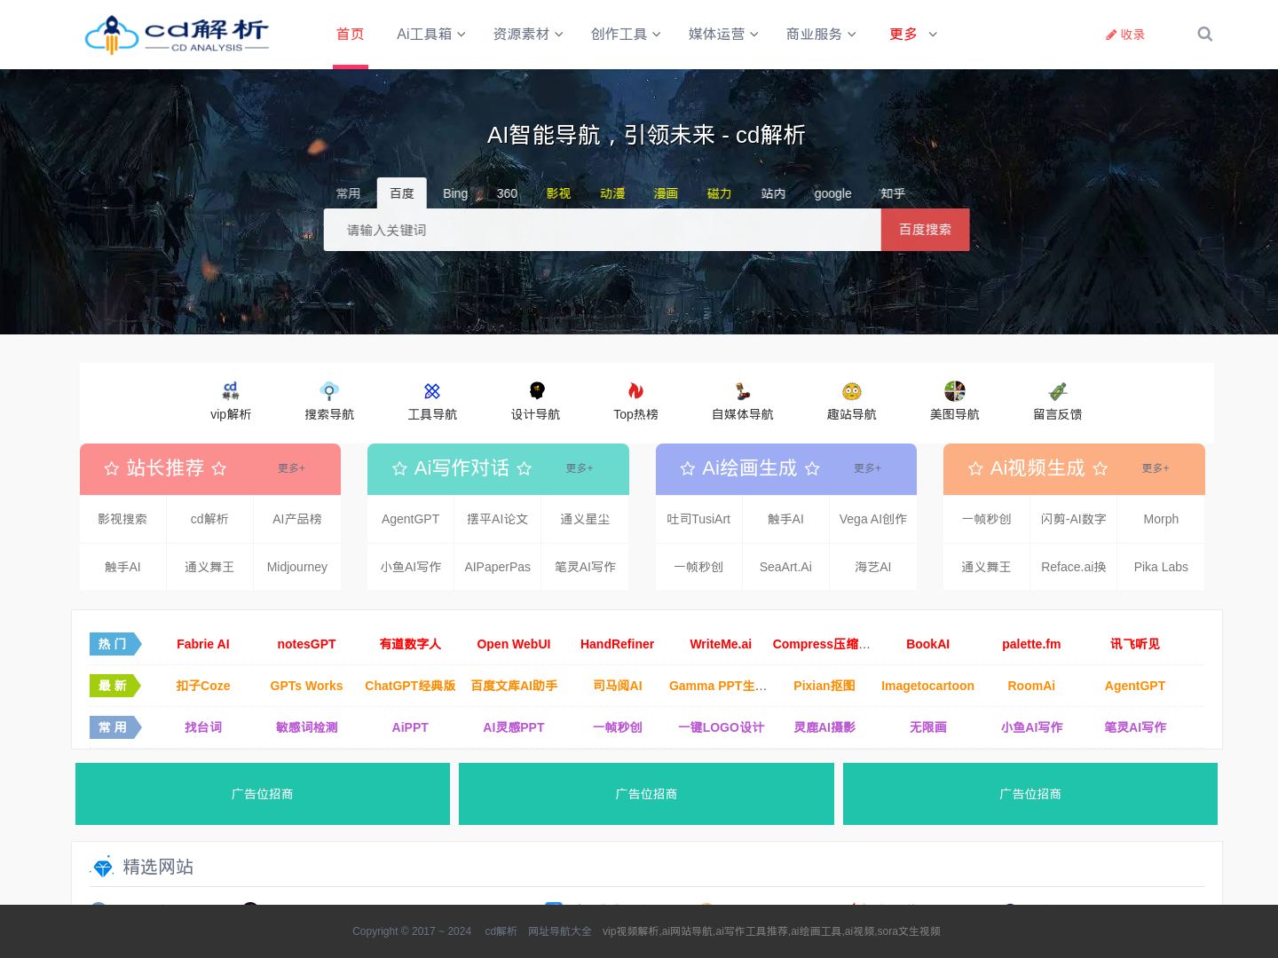The image size is (1278, 958).
Task: Open 趣站导航 emoji icon
Action: (x=852, y=390)
